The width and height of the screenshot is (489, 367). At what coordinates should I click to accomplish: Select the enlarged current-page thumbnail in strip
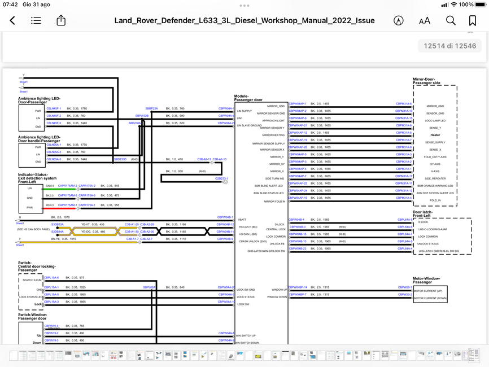pyautogui.click(x=474, y=356)
